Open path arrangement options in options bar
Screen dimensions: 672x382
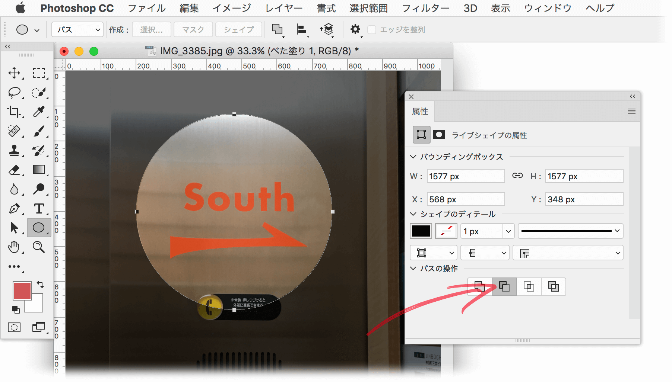click(x=326, y=29)
